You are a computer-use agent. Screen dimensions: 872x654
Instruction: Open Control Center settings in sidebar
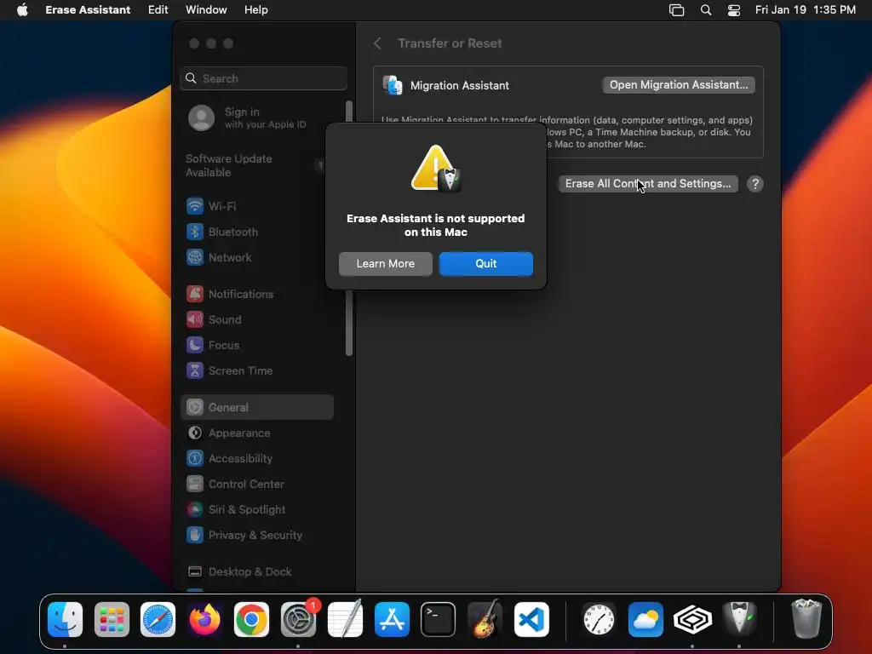coord(257,485)
